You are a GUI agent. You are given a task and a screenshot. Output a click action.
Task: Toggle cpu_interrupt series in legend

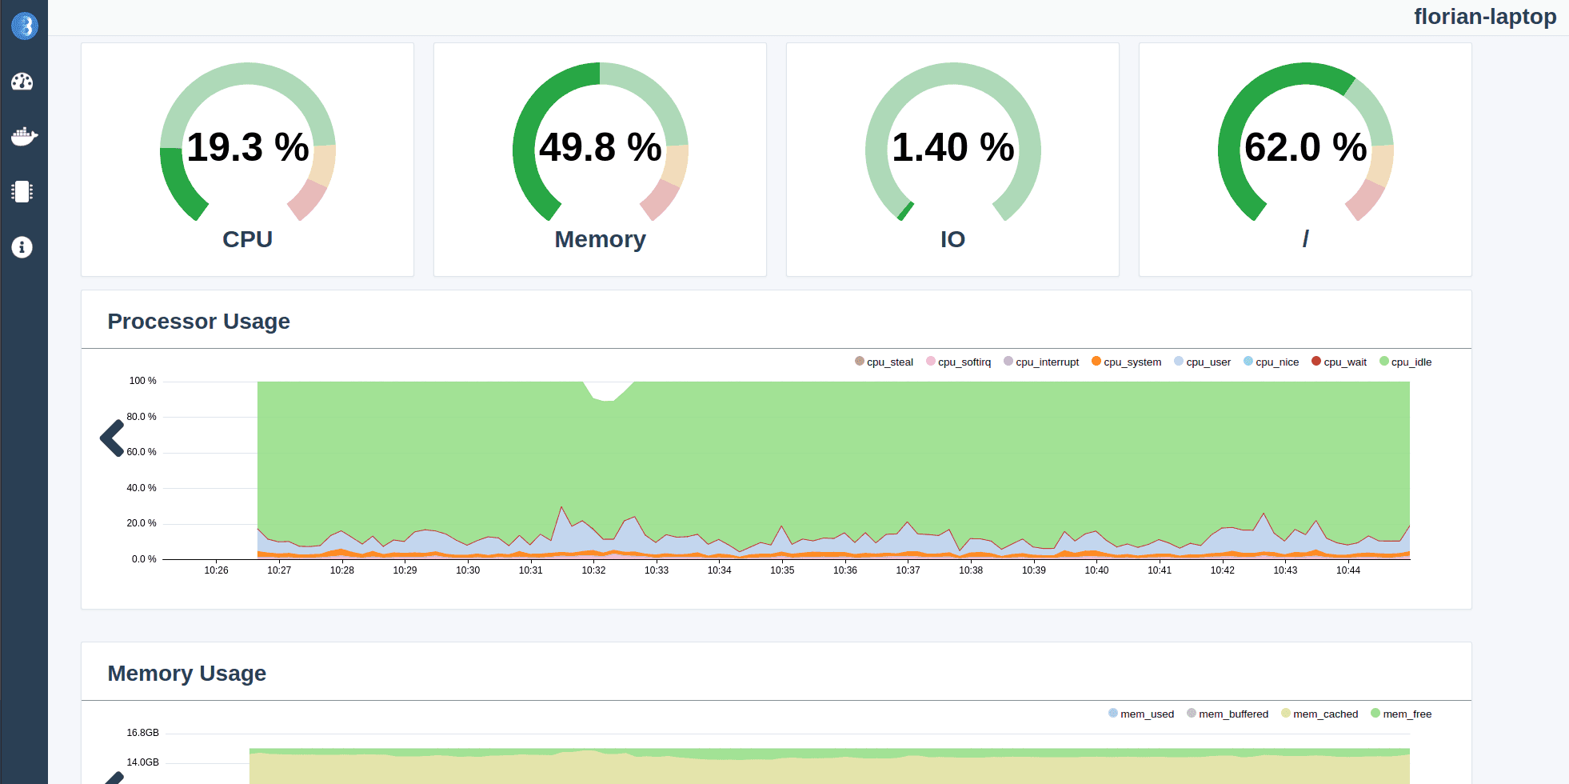(1041, 362)
